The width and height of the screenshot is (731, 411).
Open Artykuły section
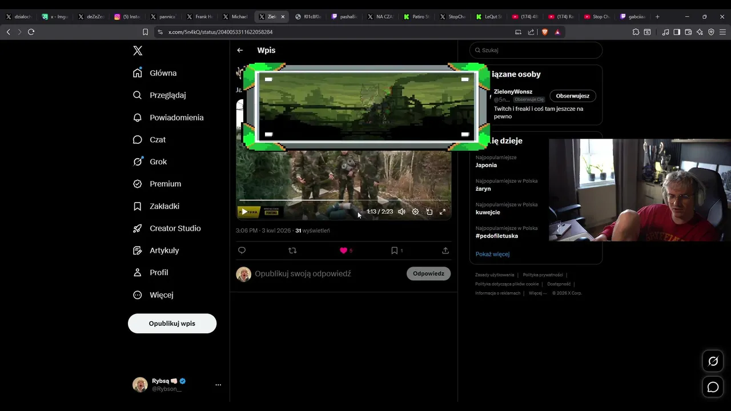tap(156, 251)
